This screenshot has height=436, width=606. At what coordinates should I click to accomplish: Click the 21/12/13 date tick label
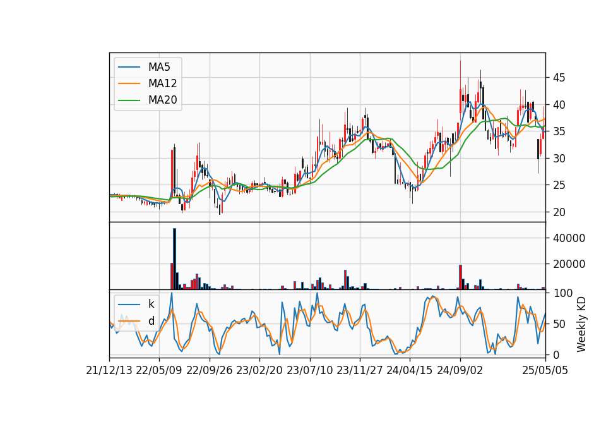[x=109, y=370]
